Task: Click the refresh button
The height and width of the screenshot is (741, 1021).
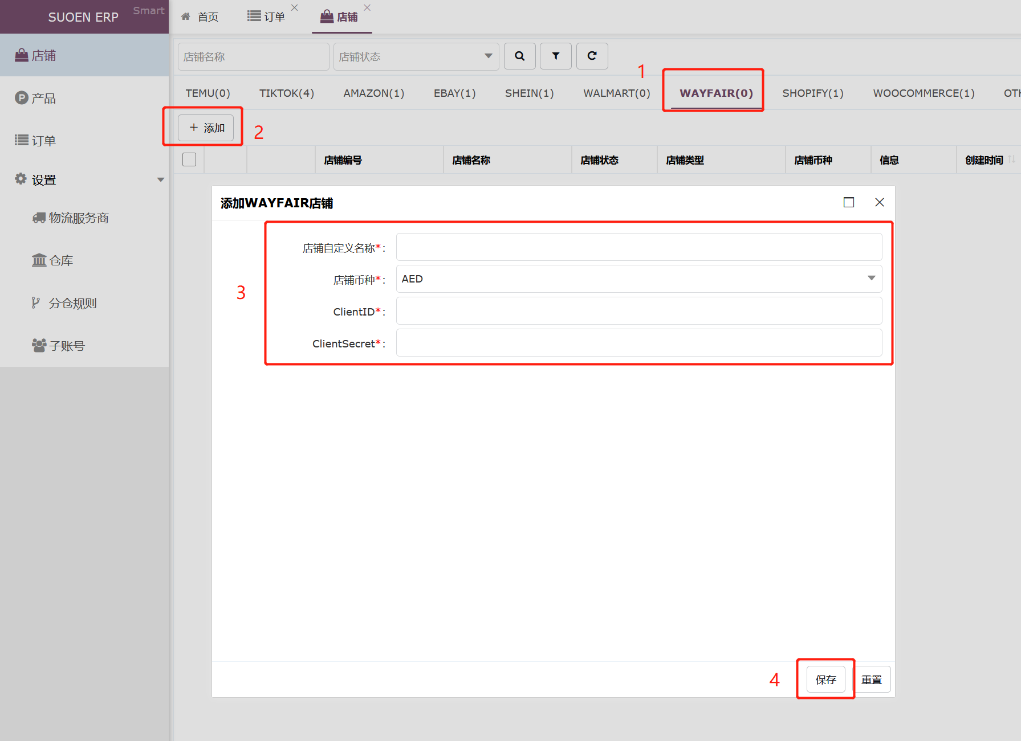Action: point(592,56)
